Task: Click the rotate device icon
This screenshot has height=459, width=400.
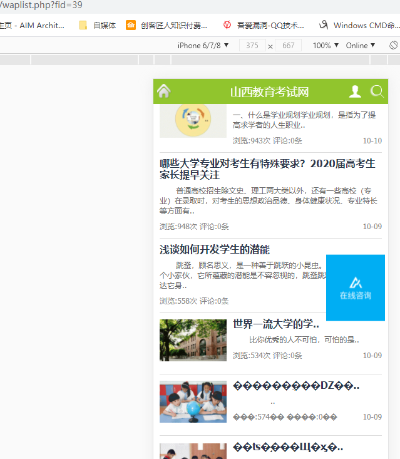Action: pos(393,46)
